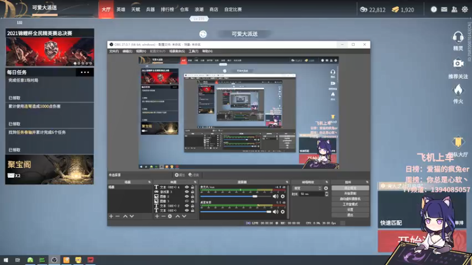Open Task View on the taskbar

[18, 260]
